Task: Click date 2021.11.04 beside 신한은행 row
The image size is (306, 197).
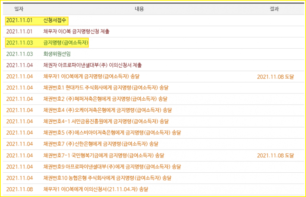Action: pos(19,144)
